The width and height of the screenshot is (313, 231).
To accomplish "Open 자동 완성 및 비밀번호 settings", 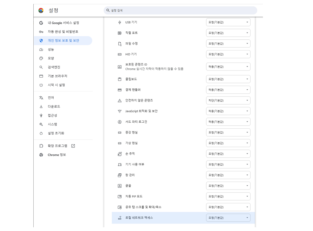I will pyautogui.click(x=63, y=32).
